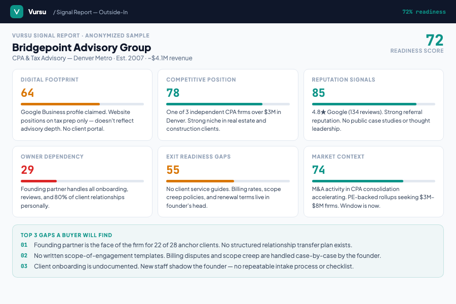Click the CPA & Tax Advisory subtitle line
The height and width of the screenshot is (304, 456).
point(102,58)
